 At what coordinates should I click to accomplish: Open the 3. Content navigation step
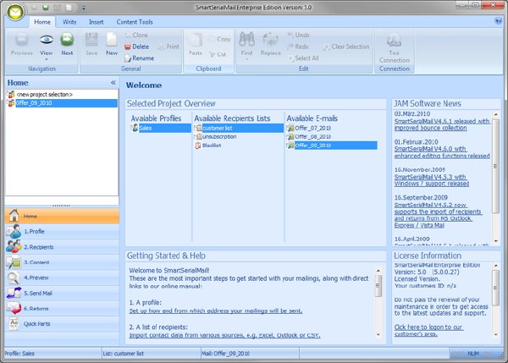pos(62,262)
